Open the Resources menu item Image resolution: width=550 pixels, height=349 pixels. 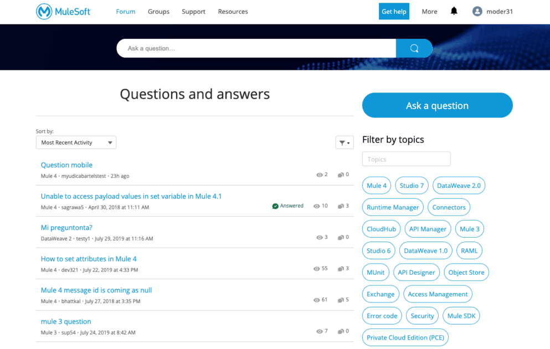(x=233, y=11)
